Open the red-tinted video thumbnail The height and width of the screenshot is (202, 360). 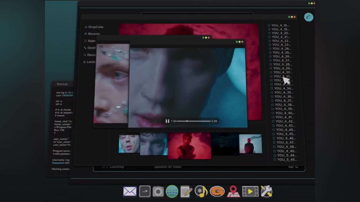point(190,146)
